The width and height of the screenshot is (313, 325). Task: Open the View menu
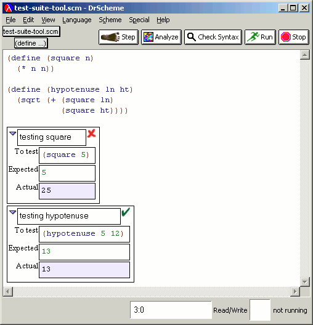pyautogui.click(x=48, y=20)
